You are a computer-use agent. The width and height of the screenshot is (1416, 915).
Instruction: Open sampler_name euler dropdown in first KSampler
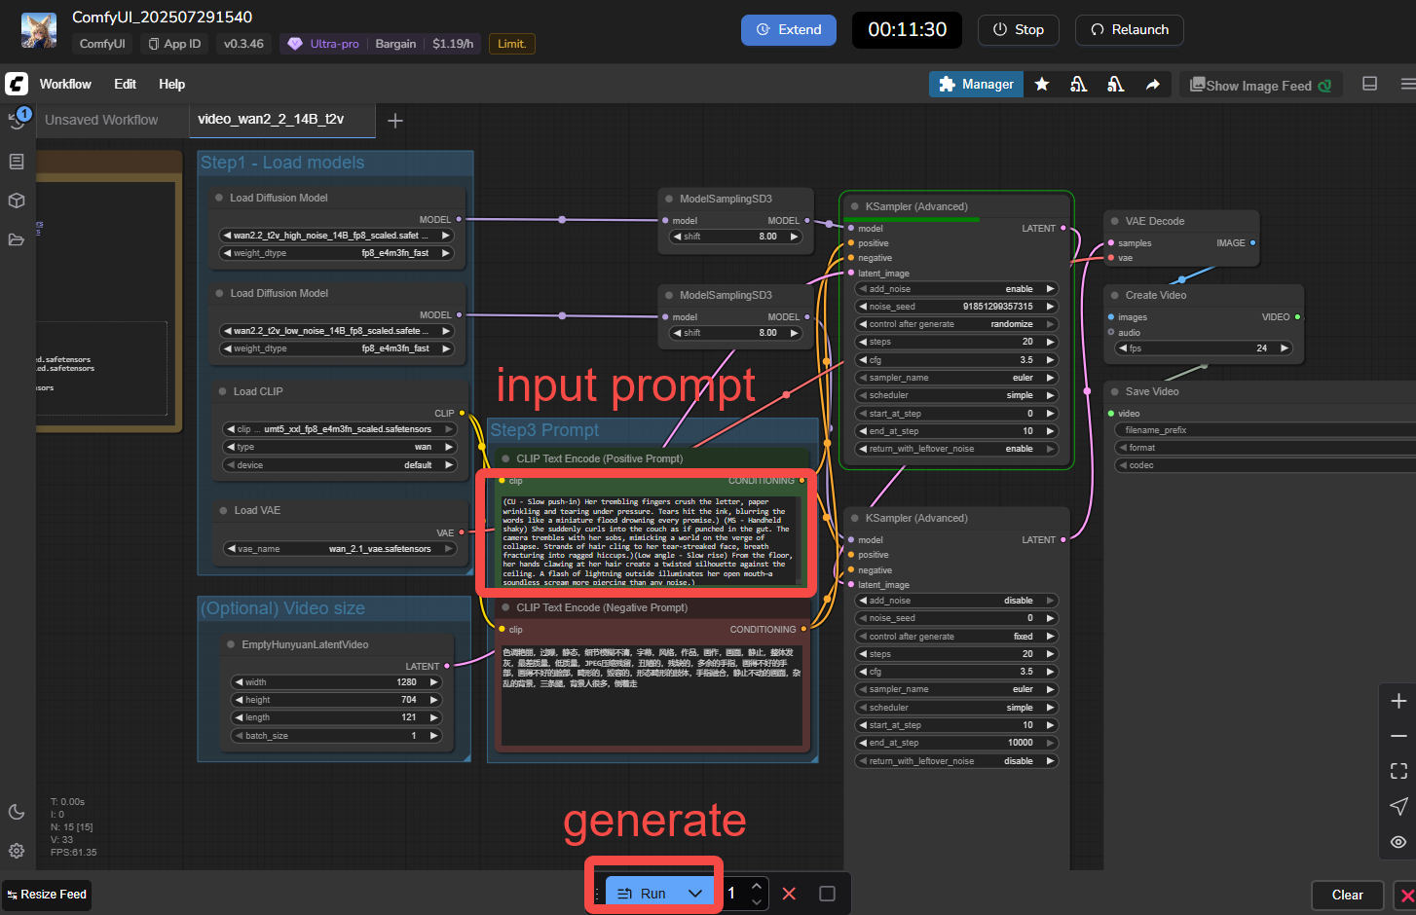pyautogui.click(x=956, y=378)
